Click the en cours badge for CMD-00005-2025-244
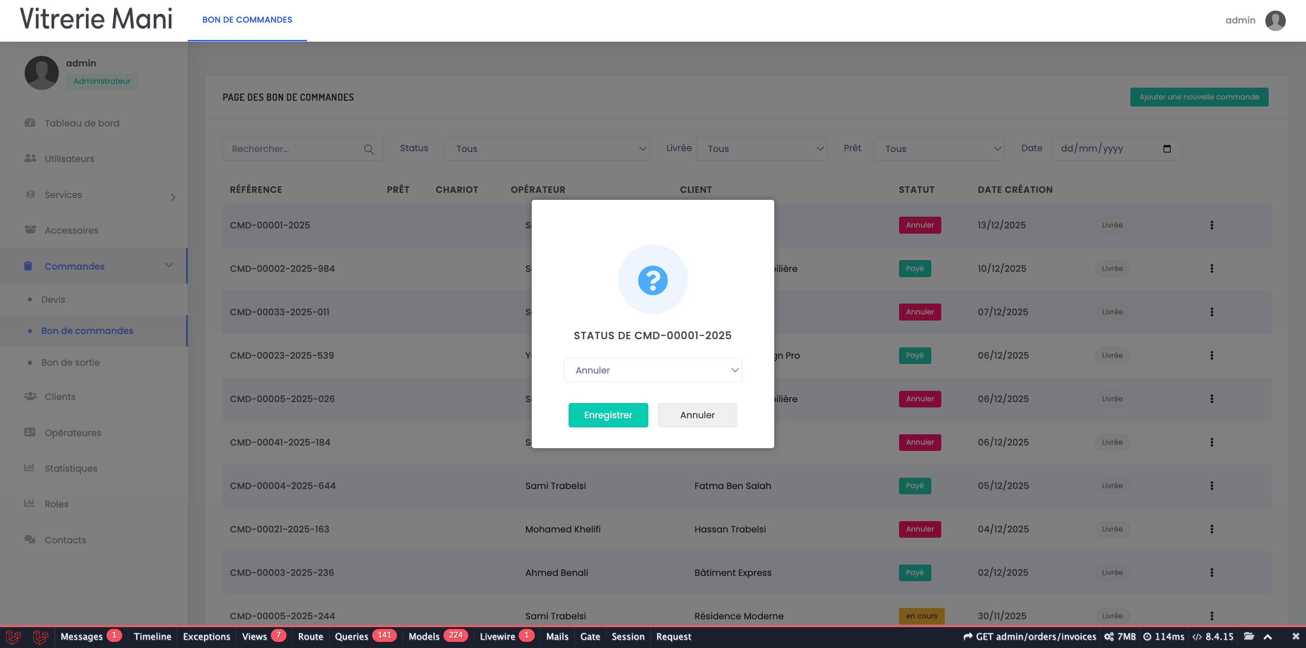1306x648 pixels. pos(921,616)
